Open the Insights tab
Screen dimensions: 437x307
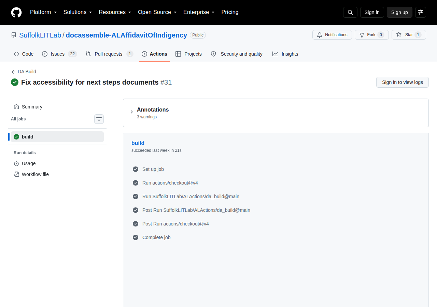click(285, 54)
